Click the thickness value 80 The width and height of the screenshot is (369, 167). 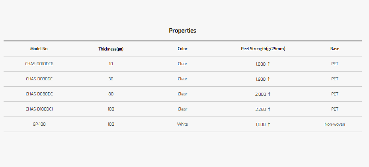111,94
